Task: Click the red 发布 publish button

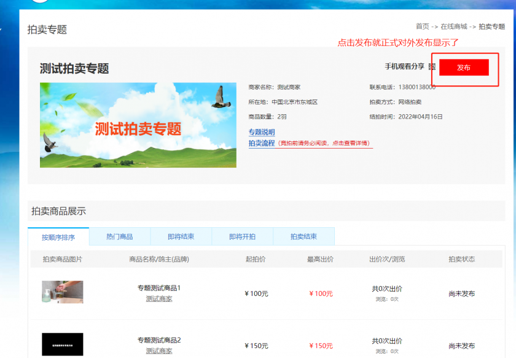Action: tap(464, 68)
